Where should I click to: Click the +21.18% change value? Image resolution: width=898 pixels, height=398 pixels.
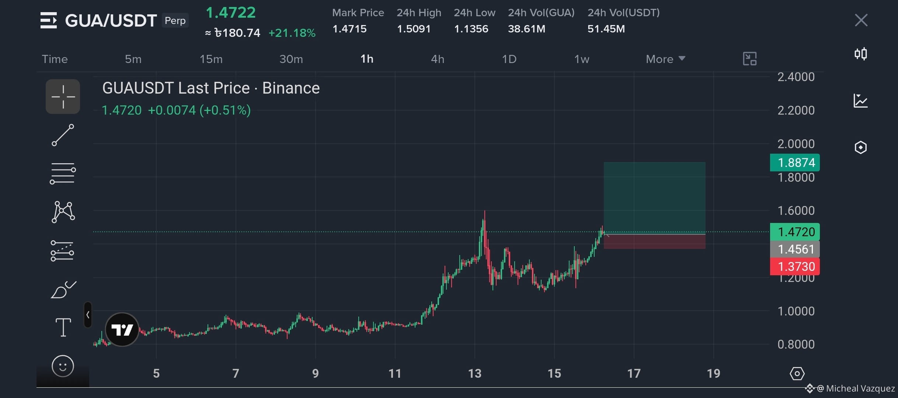[x=292, y=33]
